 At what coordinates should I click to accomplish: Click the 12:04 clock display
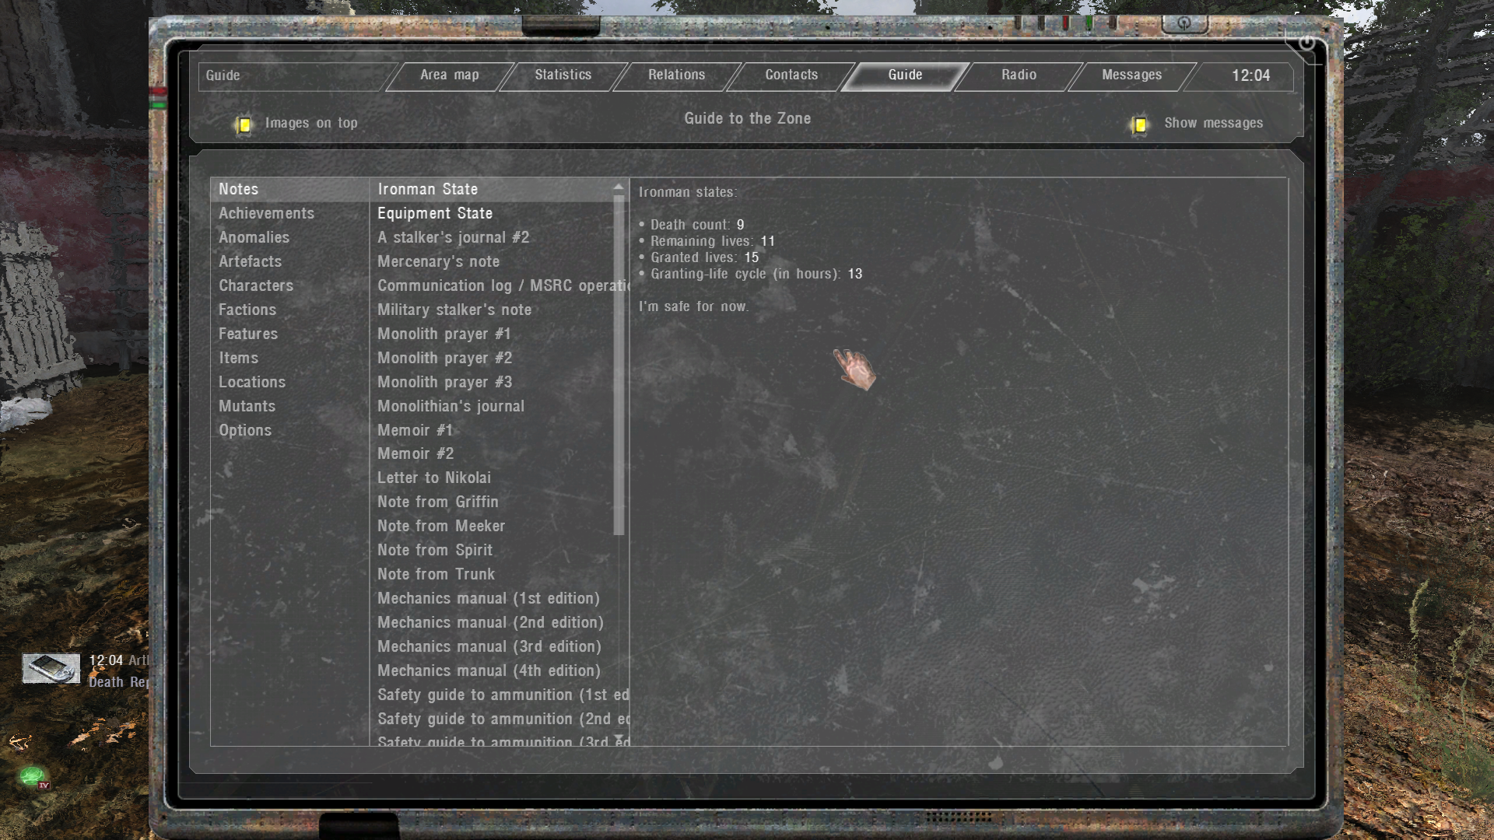point(1250,75)
